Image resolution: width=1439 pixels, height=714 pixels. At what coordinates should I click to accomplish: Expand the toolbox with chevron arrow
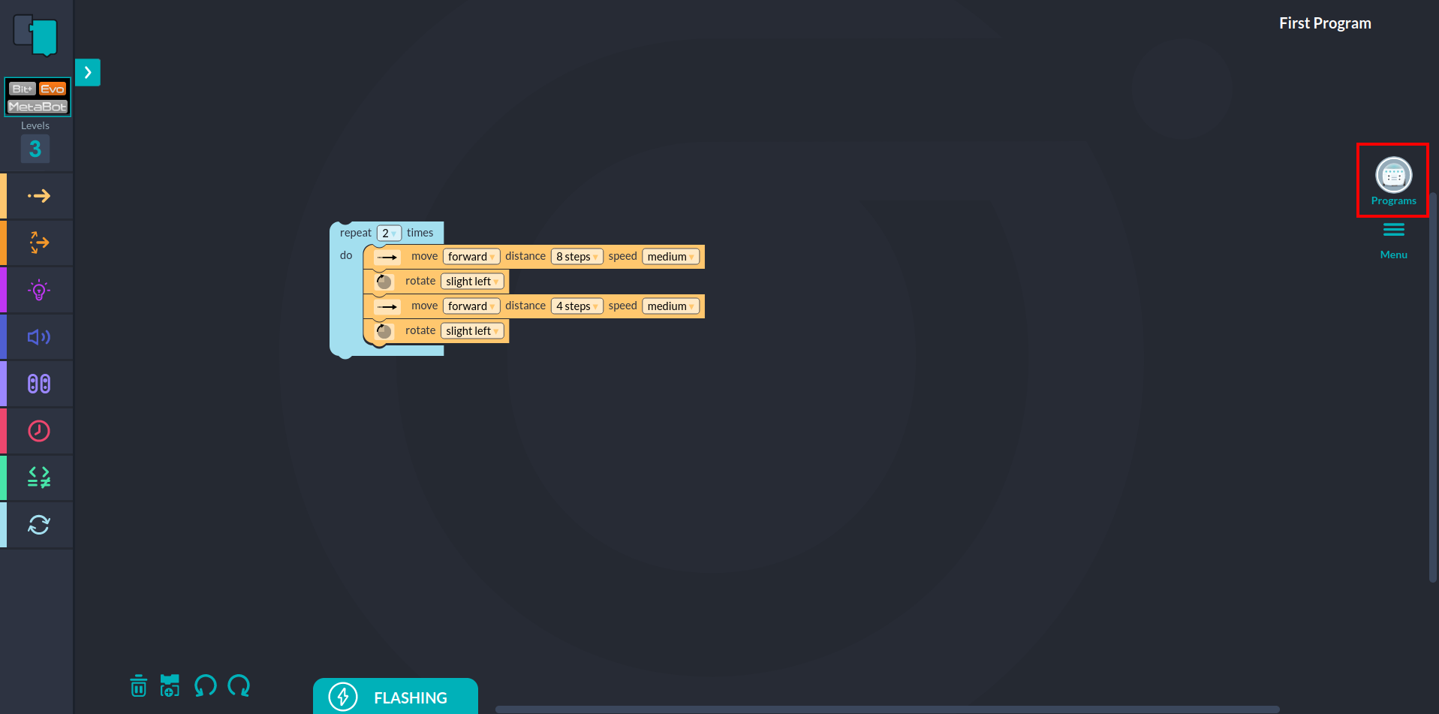(88, 73)
